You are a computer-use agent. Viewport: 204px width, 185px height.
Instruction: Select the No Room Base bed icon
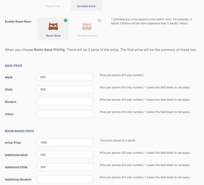click(x=87, y=26)
